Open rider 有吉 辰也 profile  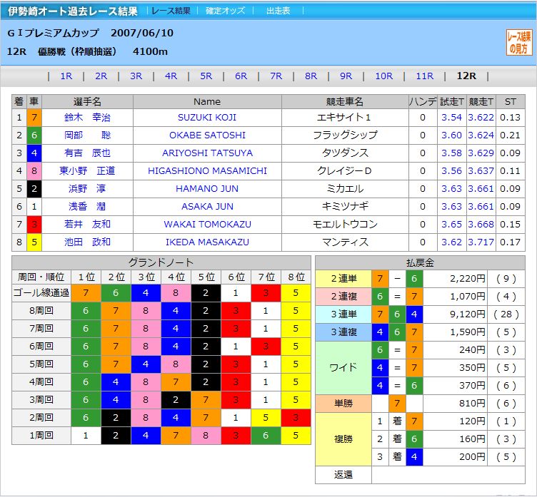pyautogui.click(x=87, y=153)
